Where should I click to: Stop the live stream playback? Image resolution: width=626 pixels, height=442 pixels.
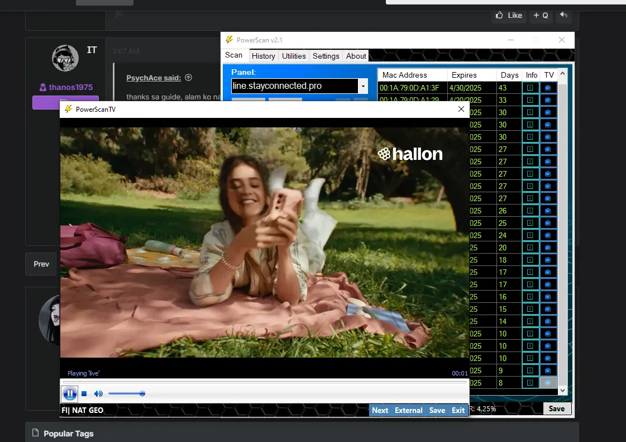84,393
